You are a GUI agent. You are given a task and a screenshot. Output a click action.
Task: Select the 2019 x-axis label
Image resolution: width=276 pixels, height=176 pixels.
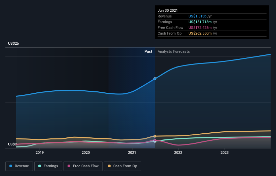point(40,152)
